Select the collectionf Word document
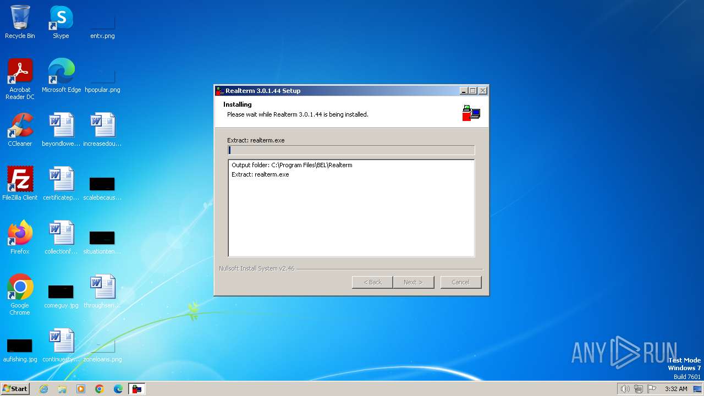This screenshot has width=704, height=396. (61, 238)
